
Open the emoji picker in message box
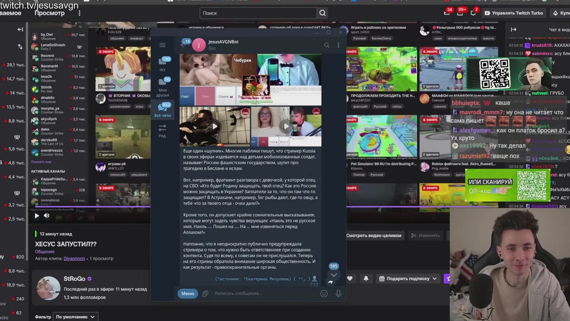point(324,293)
